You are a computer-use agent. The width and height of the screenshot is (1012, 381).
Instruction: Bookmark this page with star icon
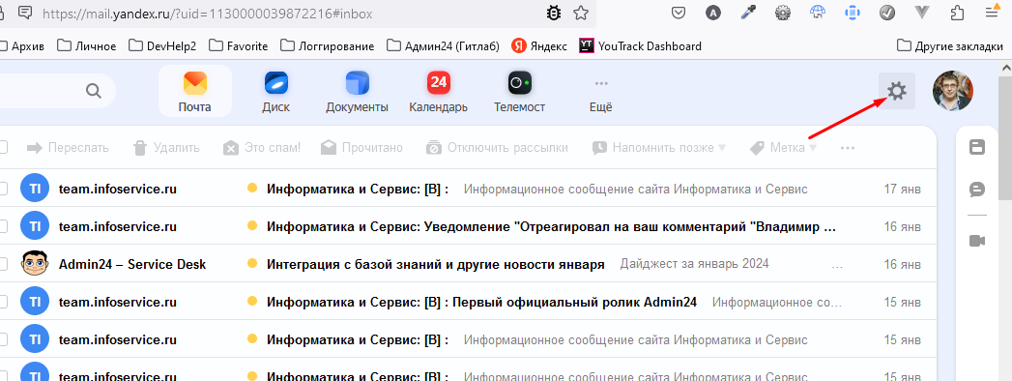tap(581, 13)
